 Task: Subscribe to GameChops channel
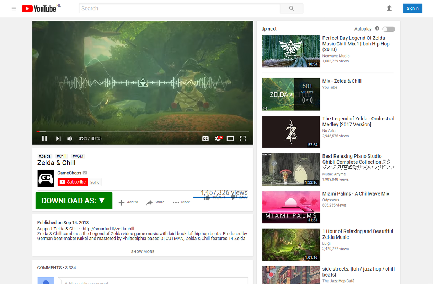pyautogui.click(x=73, y=182)
